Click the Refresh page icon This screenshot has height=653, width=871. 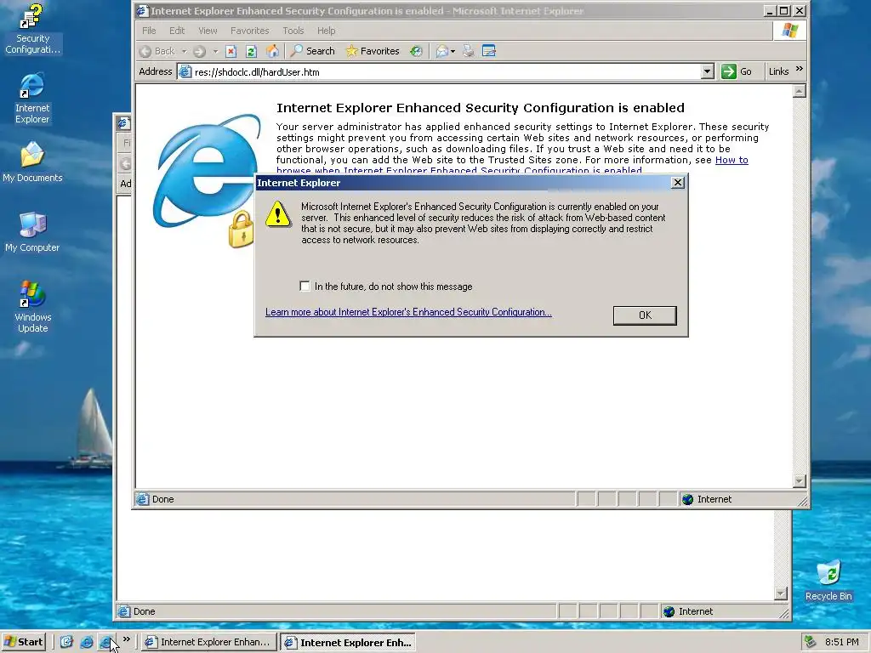click(251, 51)
